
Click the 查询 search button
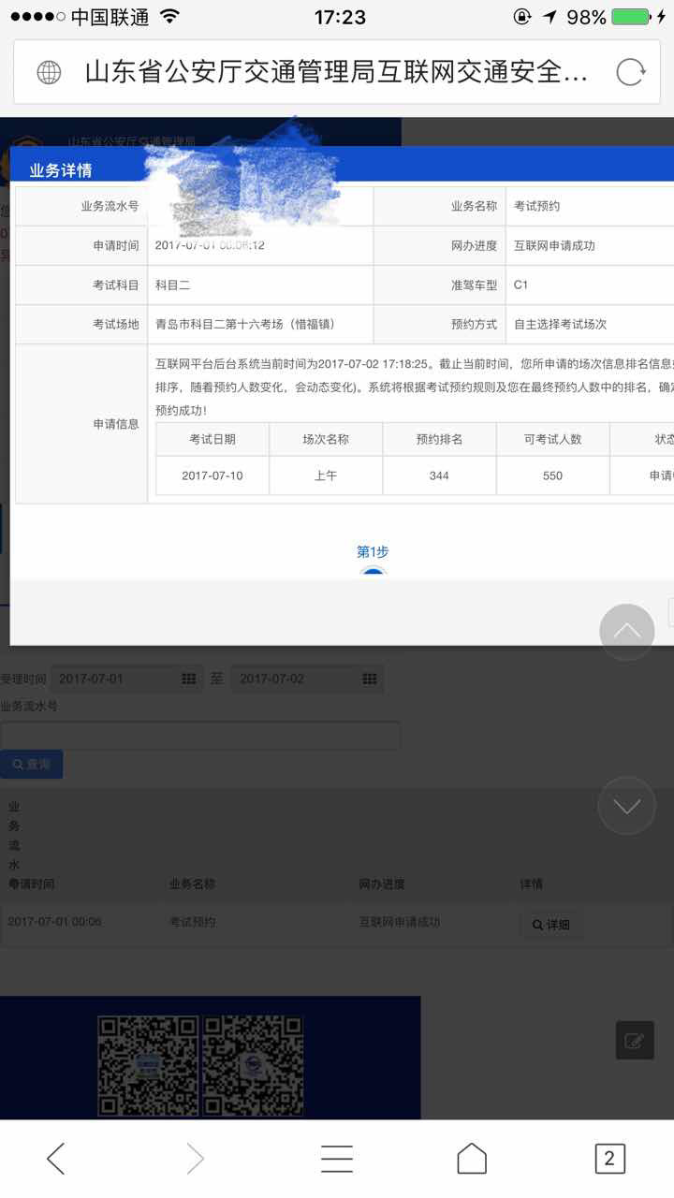click(32, 765)
